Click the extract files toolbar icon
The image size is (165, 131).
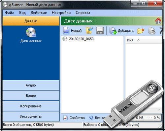[x=152, y=31]
